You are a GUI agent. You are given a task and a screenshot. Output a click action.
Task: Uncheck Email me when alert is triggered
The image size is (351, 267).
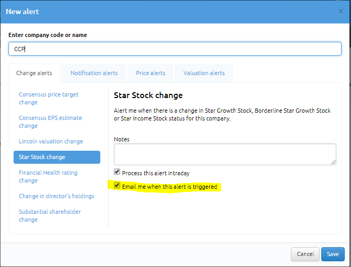(117, 185)
